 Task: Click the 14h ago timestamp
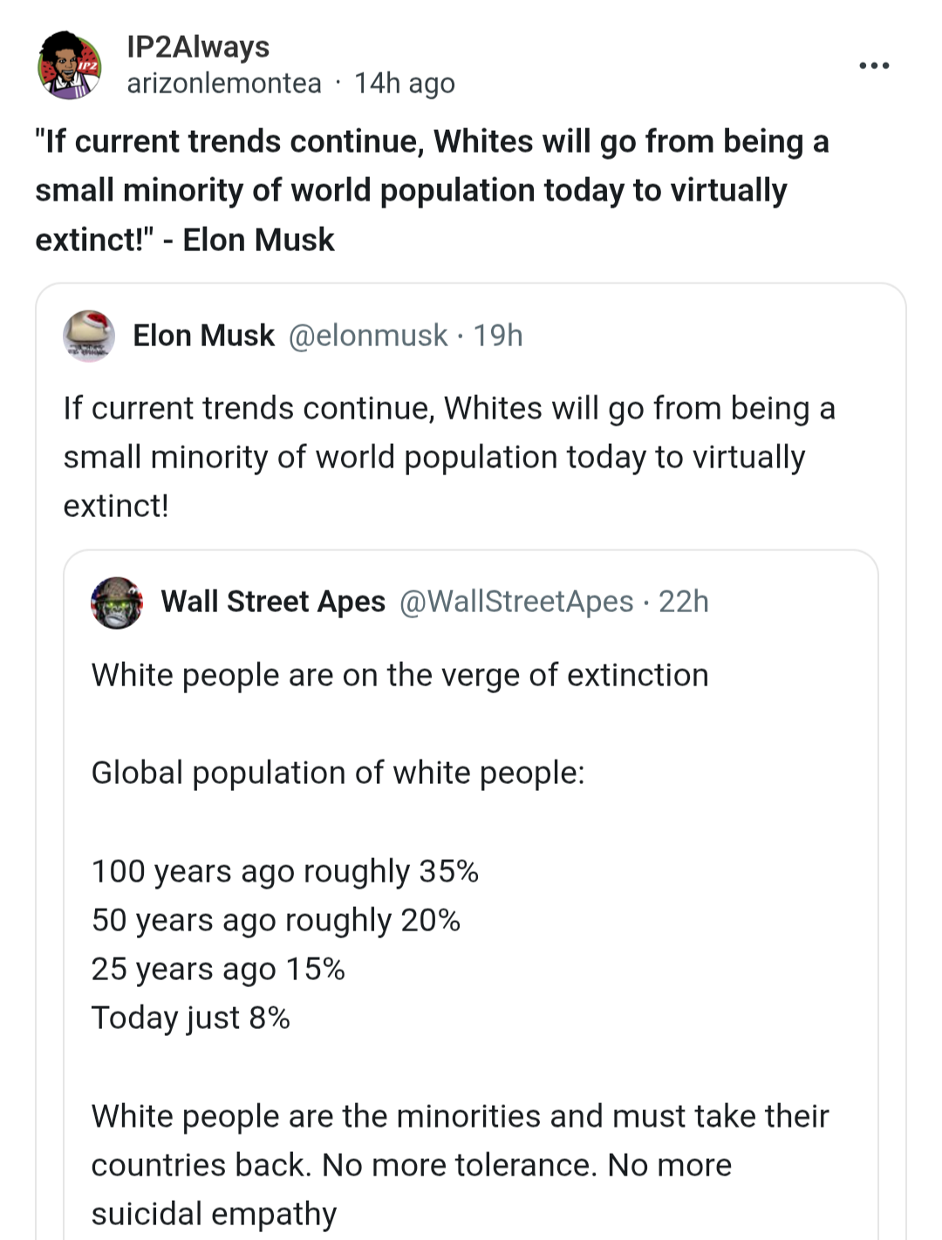(x=405, y=83)
